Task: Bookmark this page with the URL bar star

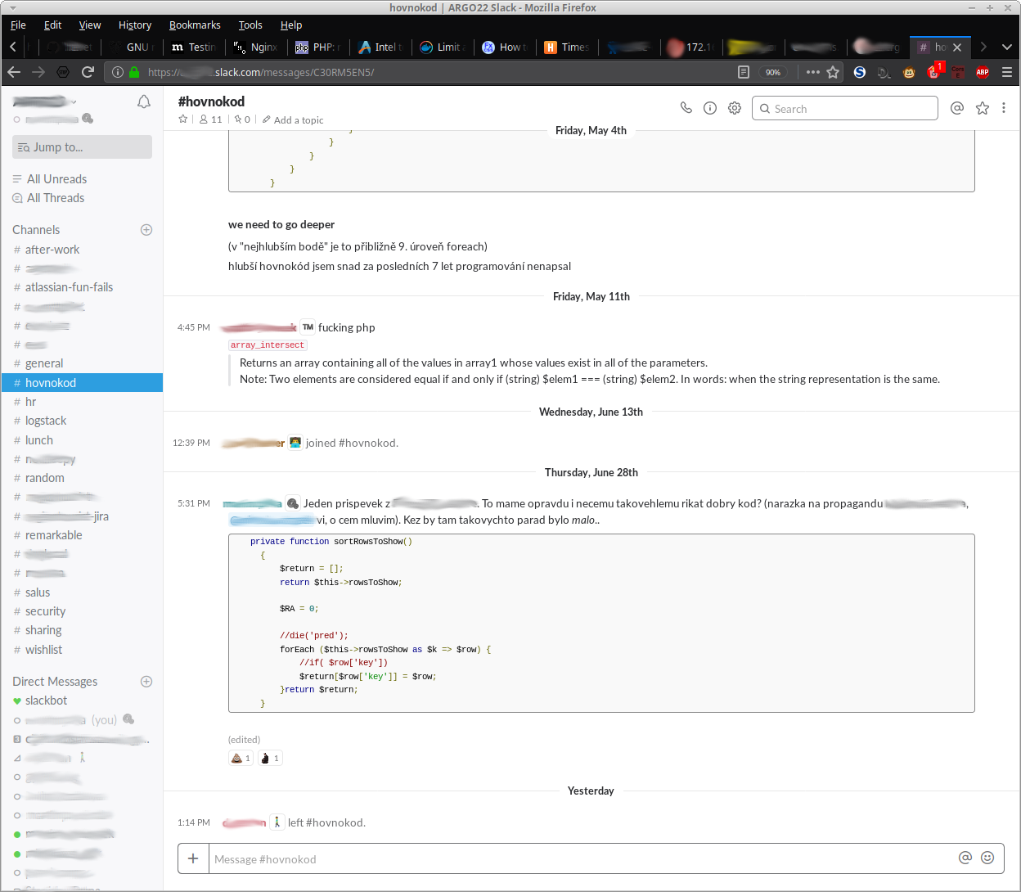Action: pyautogui.click(x=833, y=72)
